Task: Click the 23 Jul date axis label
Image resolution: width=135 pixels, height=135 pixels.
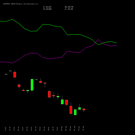Action: [31, 129]
